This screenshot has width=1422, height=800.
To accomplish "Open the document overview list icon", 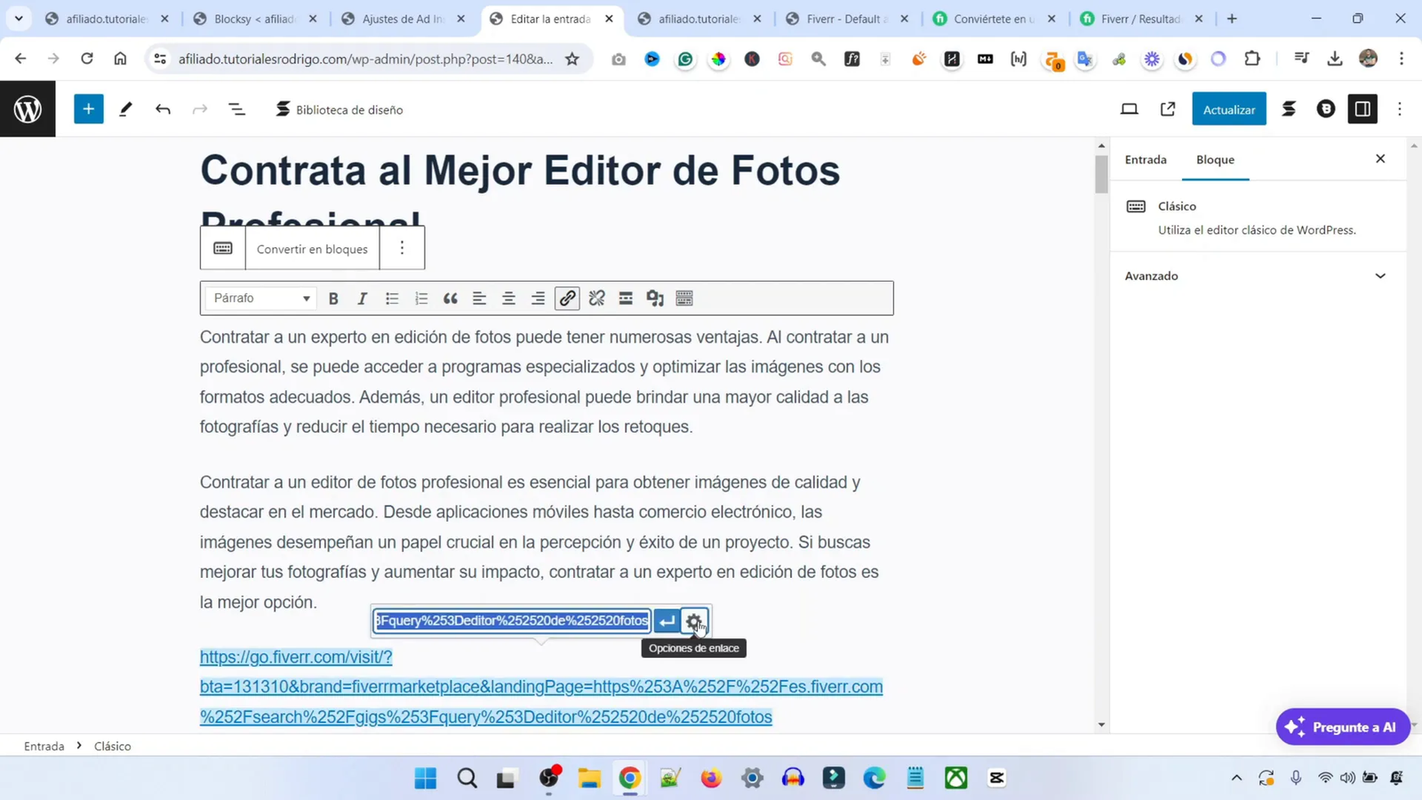I will click(x=235, y=108).
